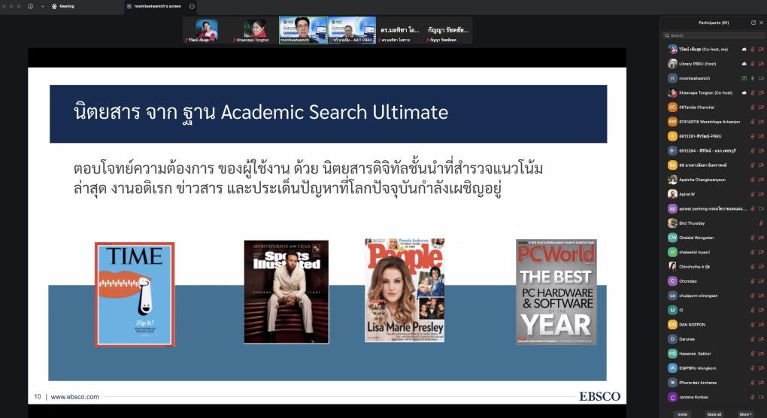The width and height of the screenshot is (767, 418).
Task: Click Waratchaya Artsanjon muted mic icon
Action: (752, 122)
